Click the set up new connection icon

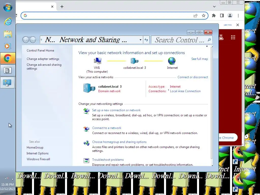[x=86, y=111]
